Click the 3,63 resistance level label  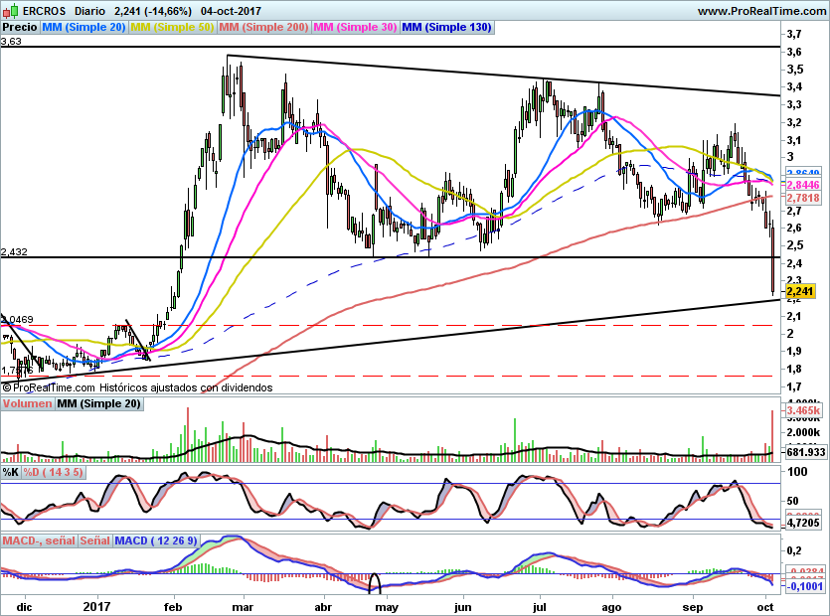11,42
